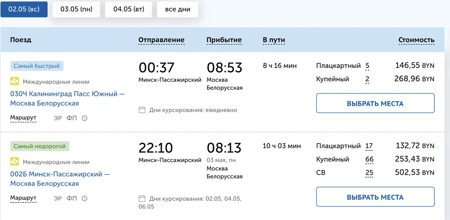
Task: Select the 04.05 (вт) date tab
Action: 128,9
